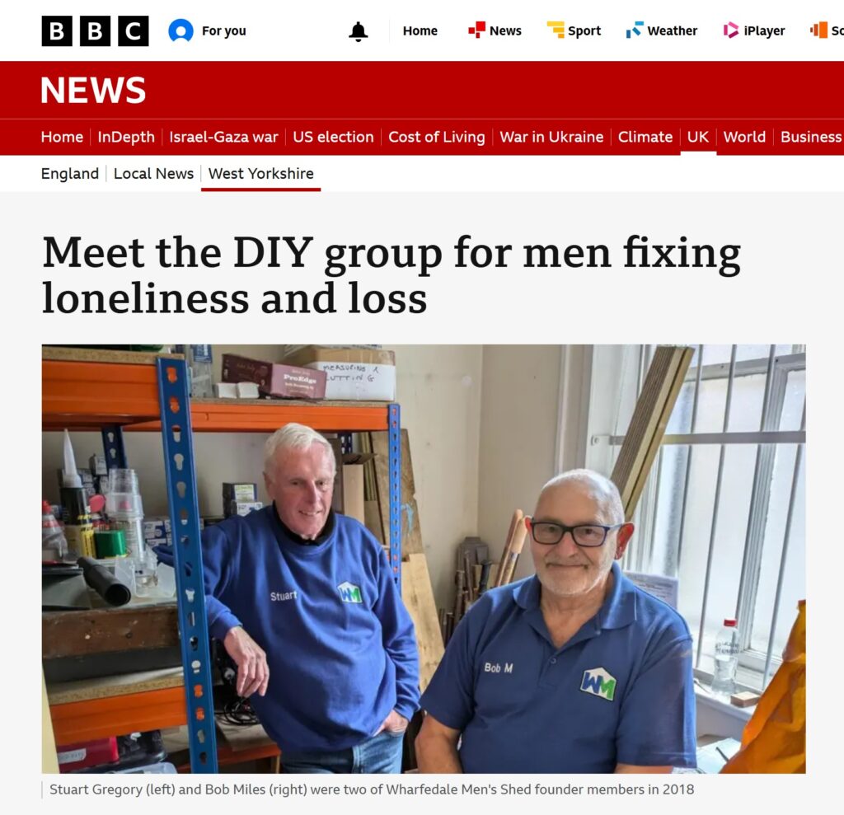Open the For you account icon
The width and height of the screenshot is (844, 815).
click(x=181, y=30)
